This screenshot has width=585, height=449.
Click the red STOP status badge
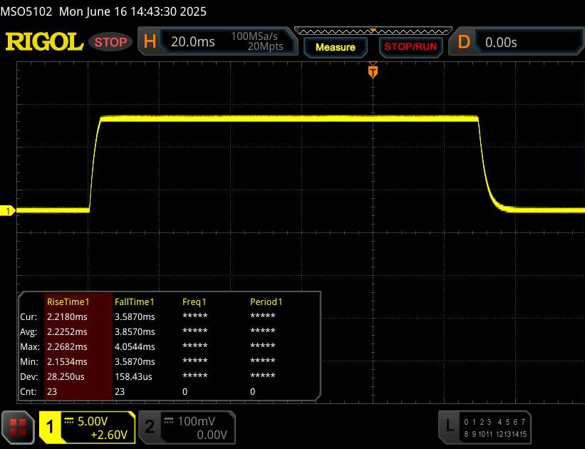point(110,42)
